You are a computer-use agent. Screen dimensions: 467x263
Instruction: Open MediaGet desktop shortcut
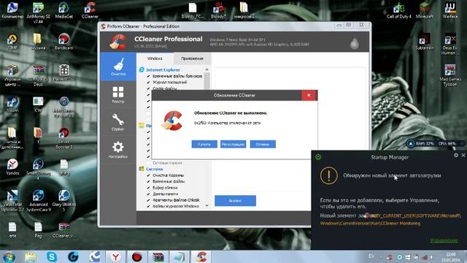point(63,10)
